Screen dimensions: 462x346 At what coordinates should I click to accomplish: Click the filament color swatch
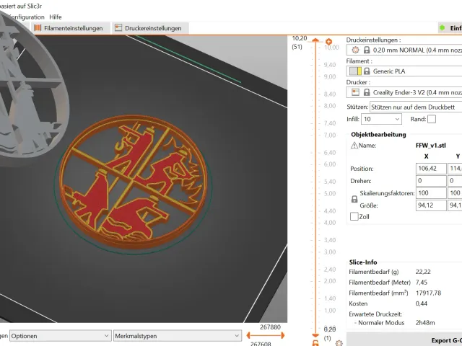[x=355, y=71]
